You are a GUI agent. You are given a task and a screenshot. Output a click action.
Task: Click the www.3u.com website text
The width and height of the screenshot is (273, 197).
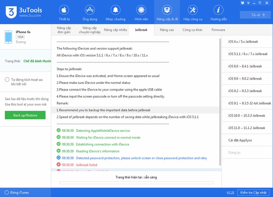pyautogui.click(x=30, y=16)
